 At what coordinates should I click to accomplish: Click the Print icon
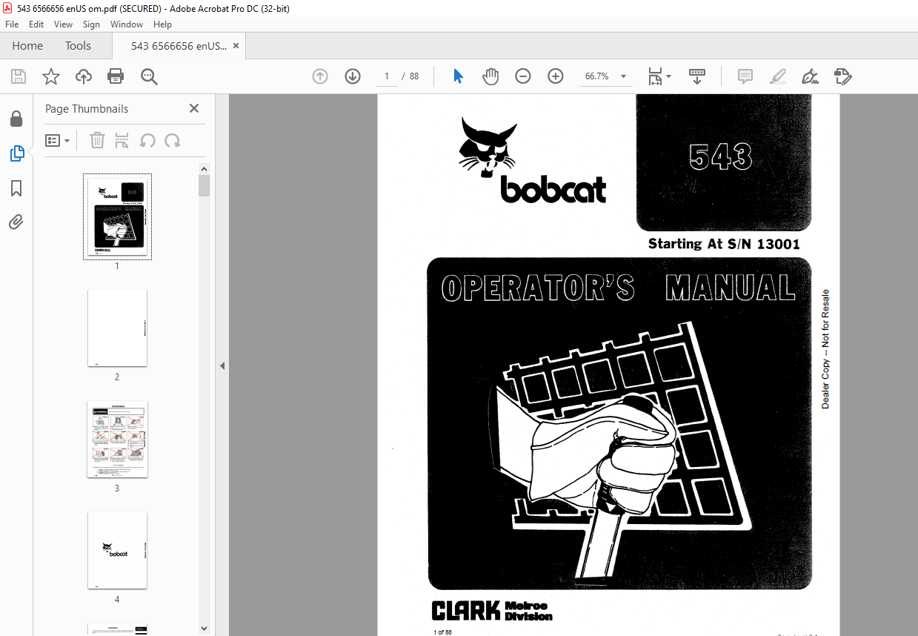pyautogui.click(x=116, y=76)
